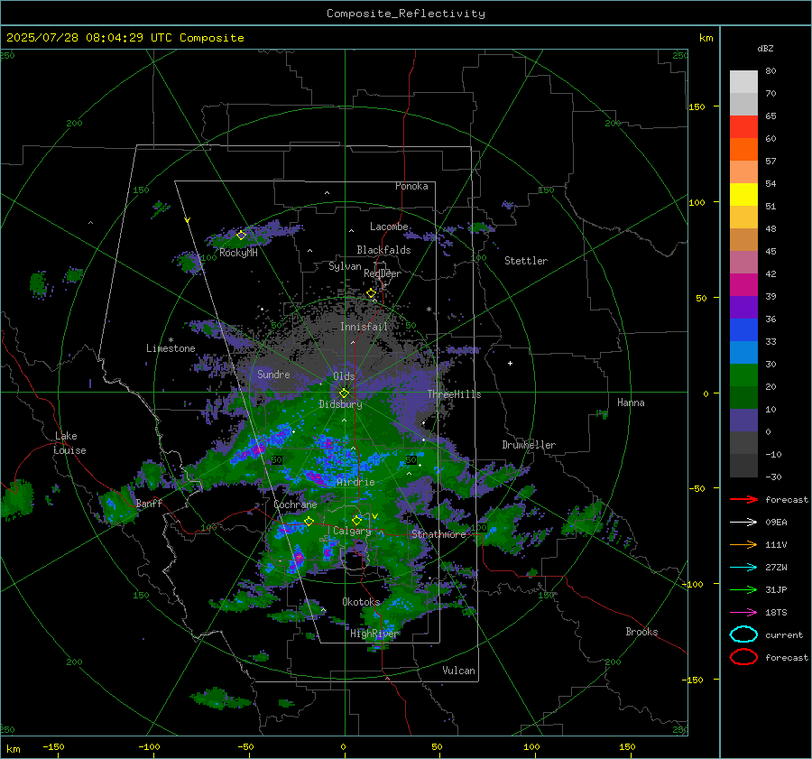Click the red 65 dBZ color swatch
Image resolution: width=812 pixels, height=759 pixels.
(743, 127)
